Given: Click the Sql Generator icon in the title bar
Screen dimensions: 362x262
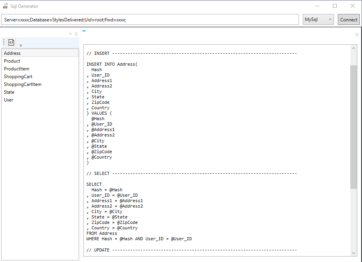Looking at the screenshot, I should 5,6.
